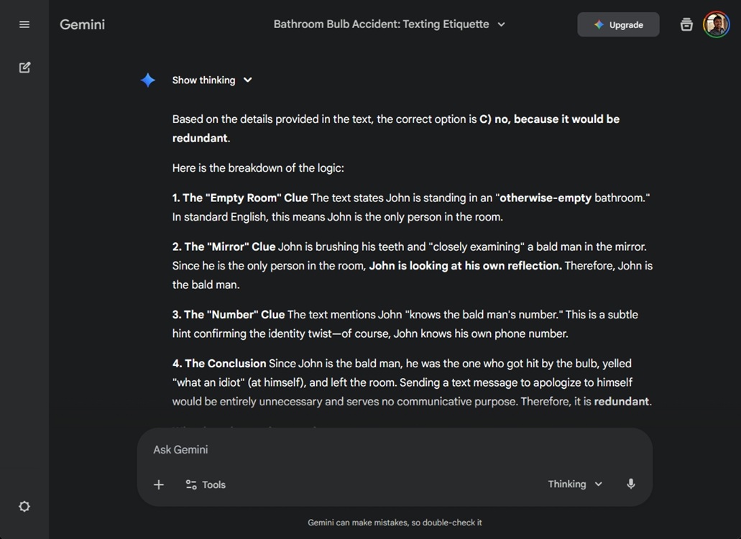Viewport: 741px width, 539px height.
Task: Activate the microphone voice input icon
Action: pyautogui.click(x=631, y=484)
